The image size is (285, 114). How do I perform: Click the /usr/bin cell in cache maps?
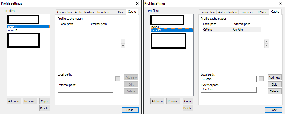238,30
